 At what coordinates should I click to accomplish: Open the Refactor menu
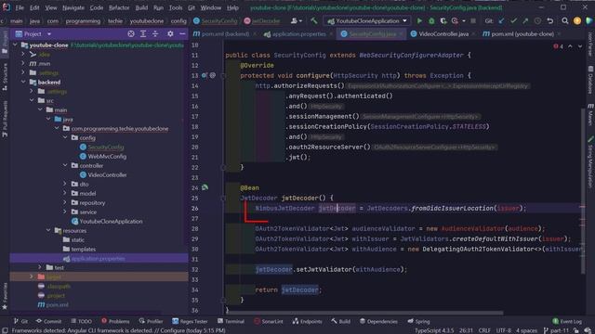119,7
